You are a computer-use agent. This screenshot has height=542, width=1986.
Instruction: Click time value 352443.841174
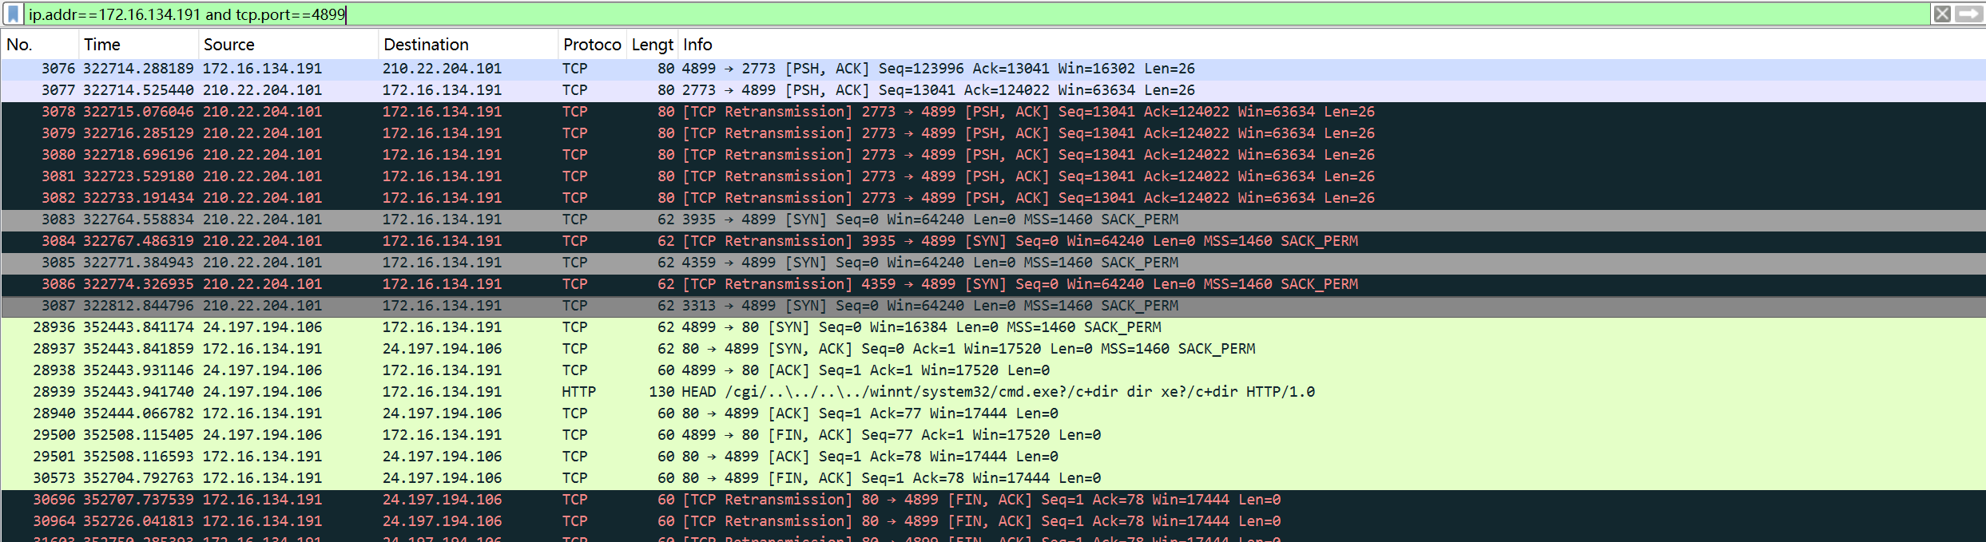(x=138, y=327)
